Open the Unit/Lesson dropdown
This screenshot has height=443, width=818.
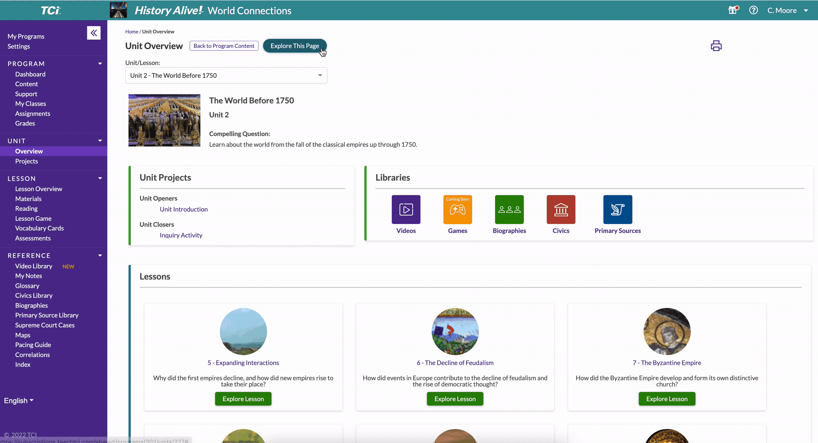point(226,75)
